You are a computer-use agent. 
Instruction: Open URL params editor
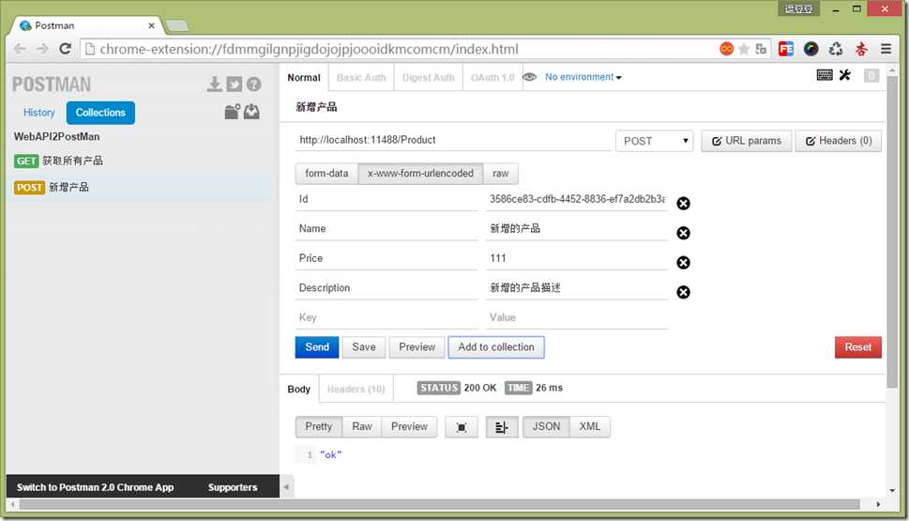click(747, 141)
